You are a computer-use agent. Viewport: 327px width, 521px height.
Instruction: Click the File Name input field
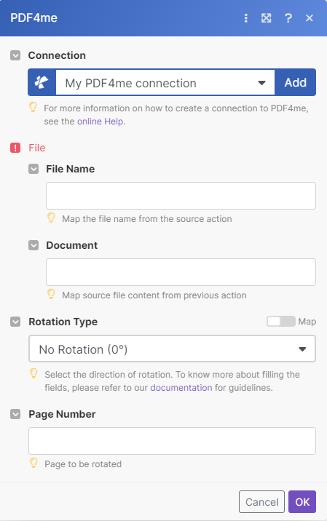tap(181, 196)
